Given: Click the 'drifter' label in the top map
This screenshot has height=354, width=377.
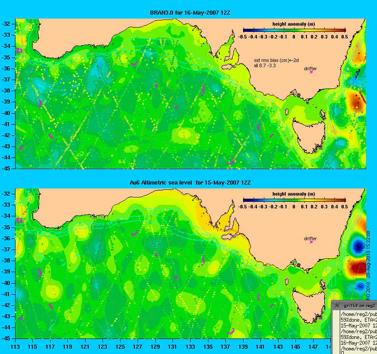Looking at the screenshot, I should (310, 69).
